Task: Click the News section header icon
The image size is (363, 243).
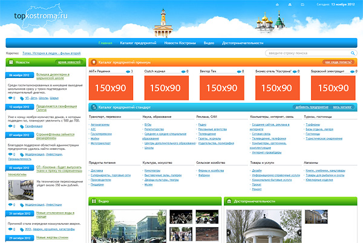Action: click(x=11, y=62)
